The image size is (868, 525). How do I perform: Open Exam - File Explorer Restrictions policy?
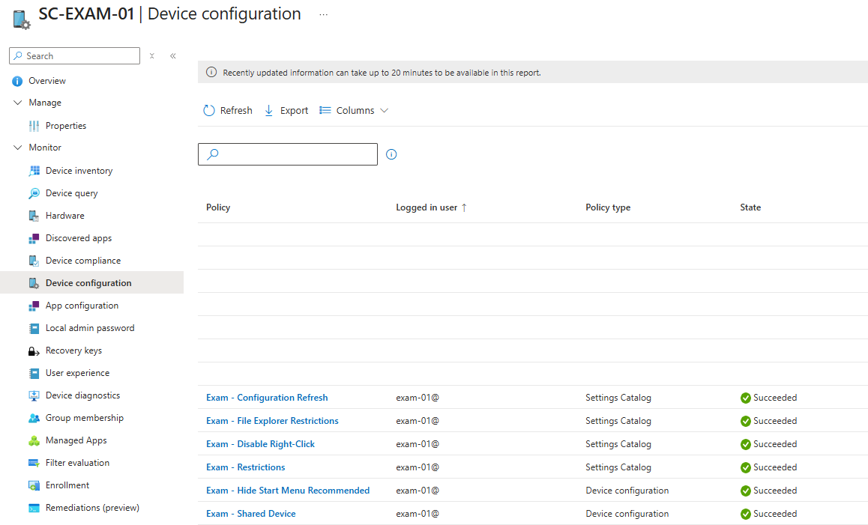(x=272, y=421)
